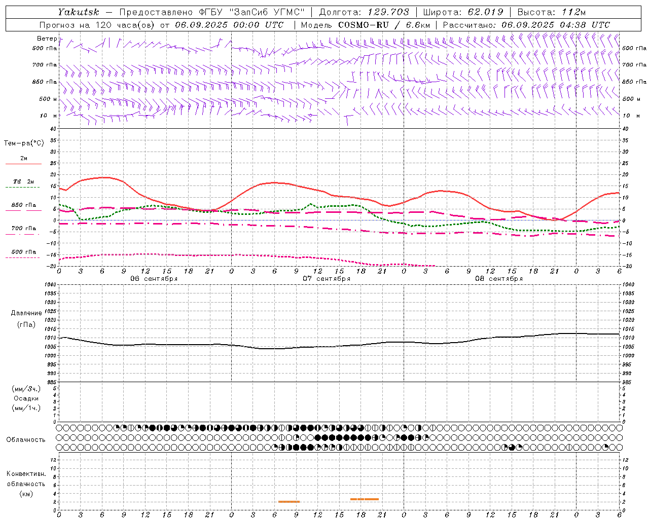Click the orange convective bar near 2 km
Screen dimensions: 649x519
tap(289, 502)
